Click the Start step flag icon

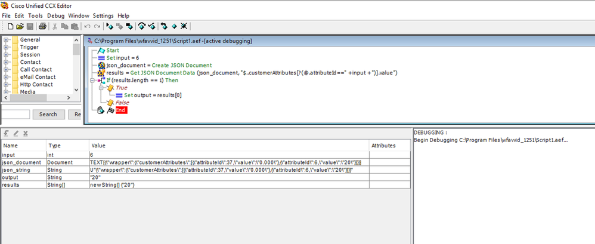pyautogui.click(x=101, y=51)
